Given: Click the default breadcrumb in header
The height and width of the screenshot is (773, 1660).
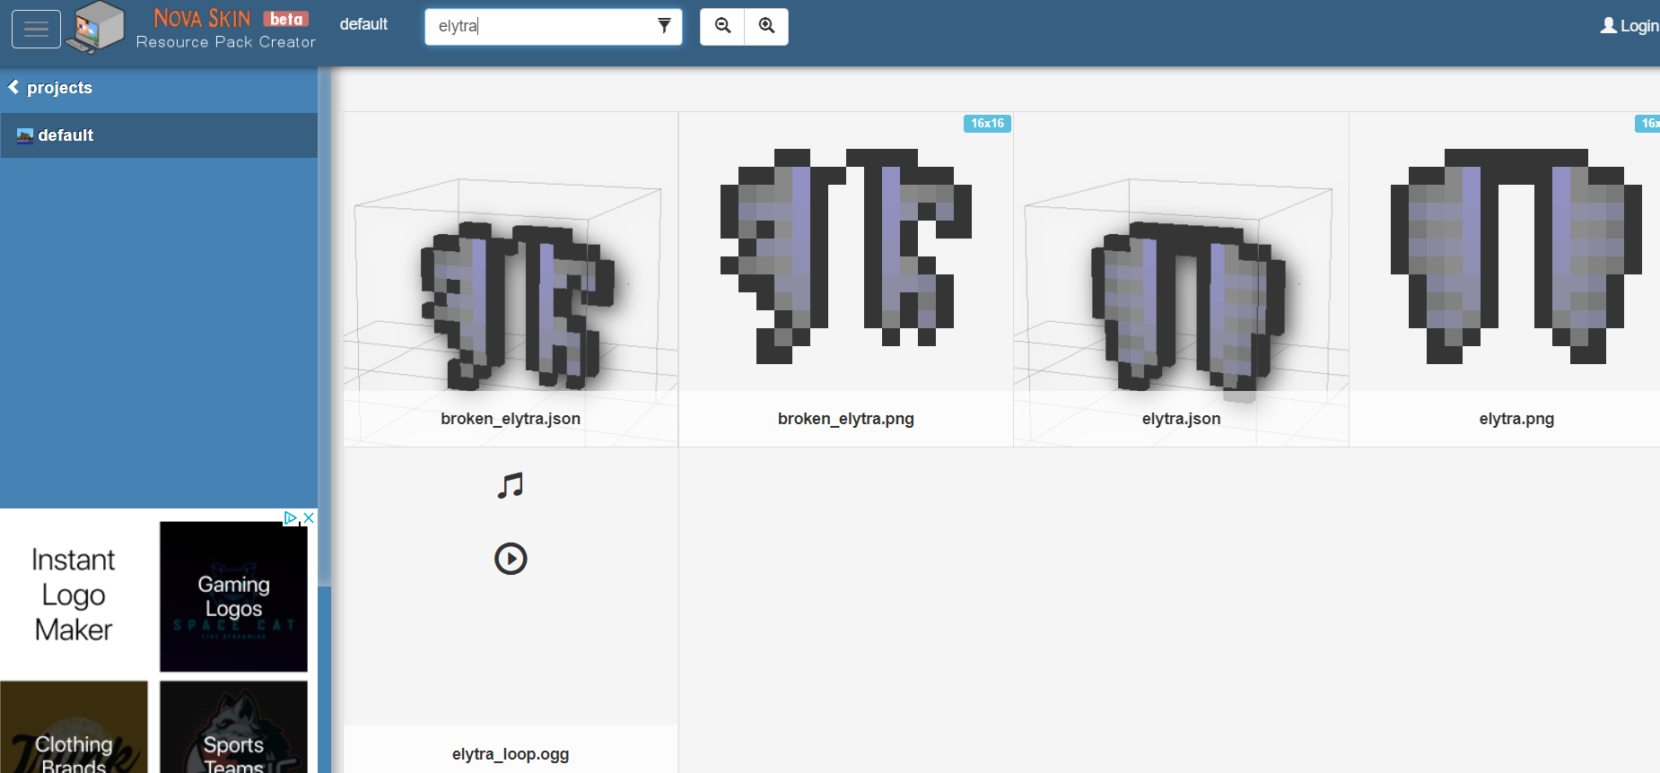Looking at the screenshot, I should [x=363, y=24].
